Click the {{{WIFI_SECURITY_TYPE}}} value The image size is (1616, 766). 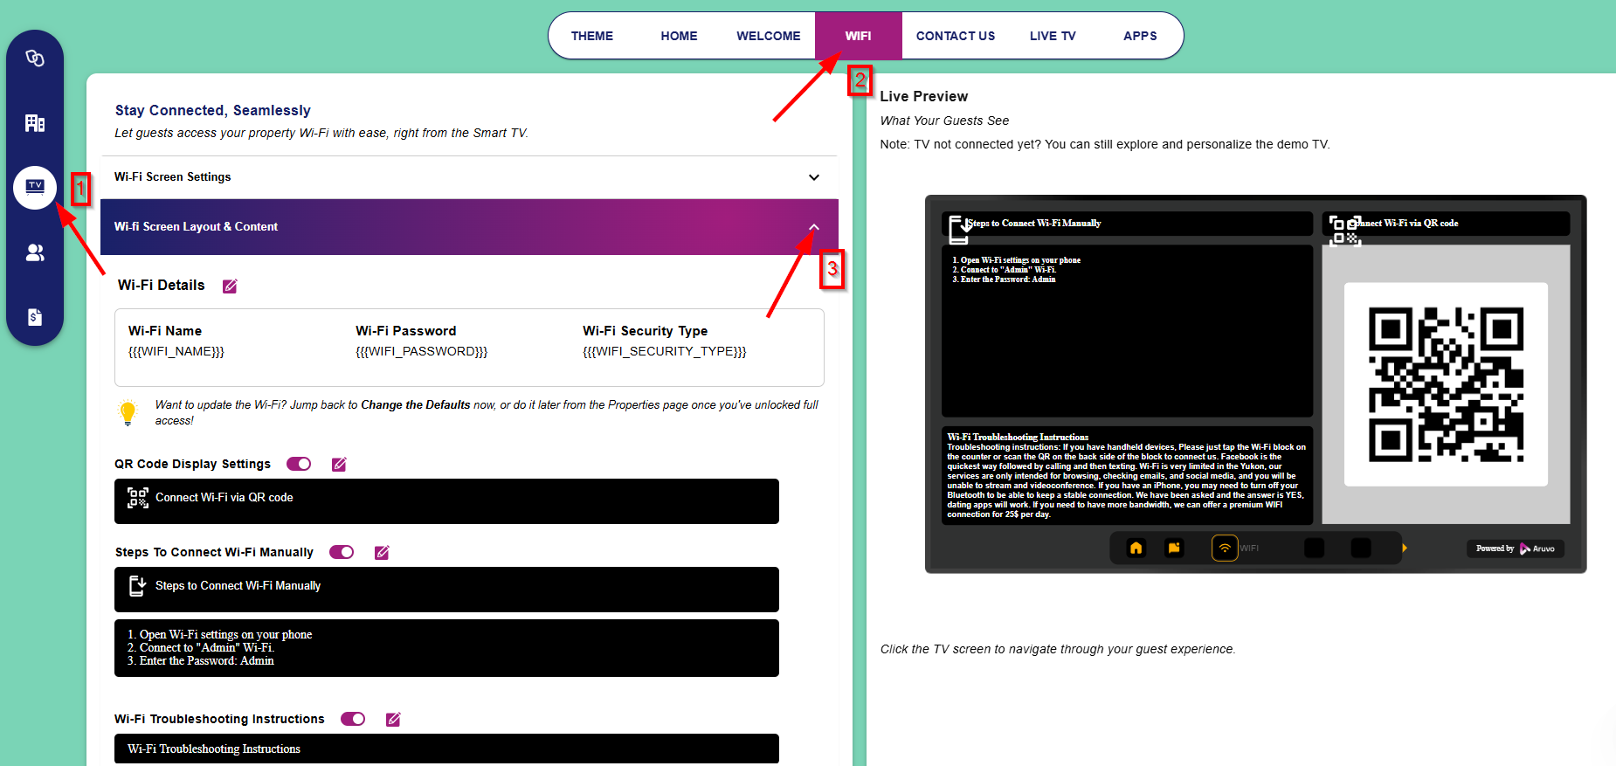[x=665, y=351]
